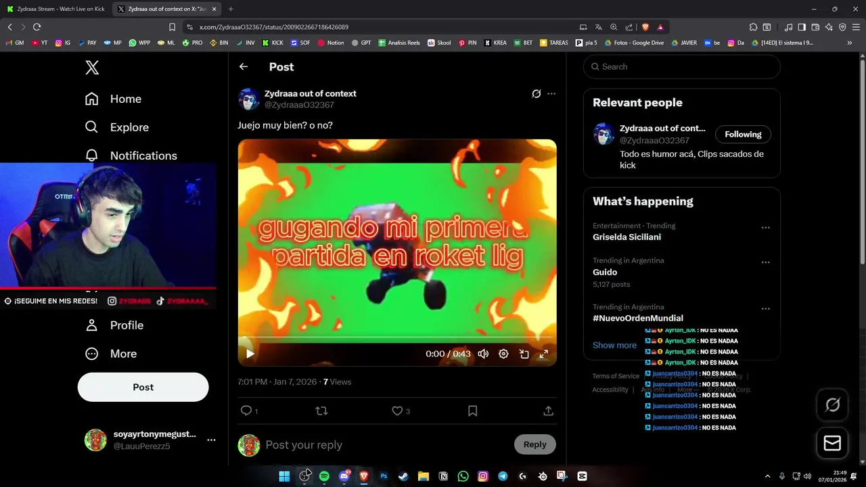Open the Skool bookmark
866x487 pixels.
click(440, 43)
